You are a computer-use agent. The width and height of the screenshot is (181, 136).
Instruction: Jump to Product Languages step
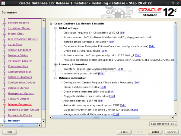click(x=20, y=50)
